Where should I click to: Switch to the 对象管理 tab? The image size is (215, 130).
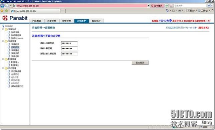point(52,21)
